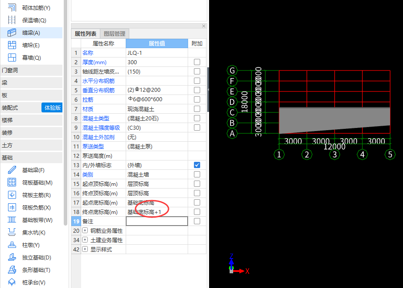Uncheck the 内/外墙标志 附加 checkbox
Screen dimensions: 403x288
coord(197,165)
